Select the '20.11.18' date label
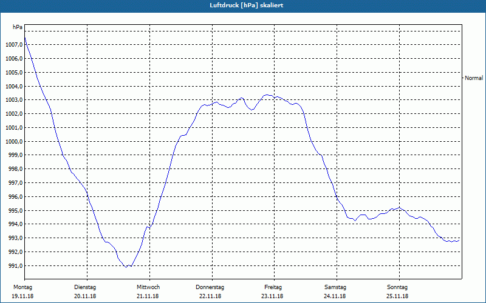 pyautogui.click(x=85, y=296)
